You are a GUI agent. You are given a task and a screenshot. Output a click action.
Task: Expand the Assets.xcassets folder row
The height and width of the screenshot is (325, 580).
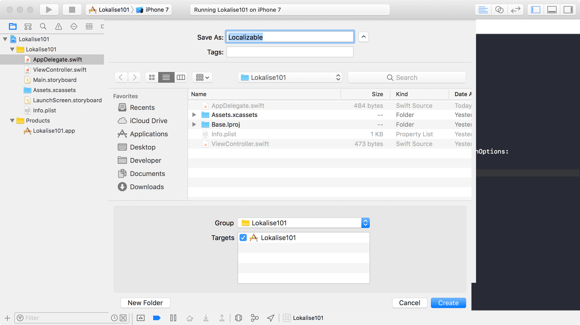click(194, 115)
